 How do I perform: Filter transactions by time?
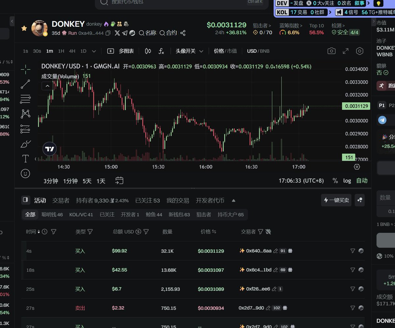tap(54, 232)
